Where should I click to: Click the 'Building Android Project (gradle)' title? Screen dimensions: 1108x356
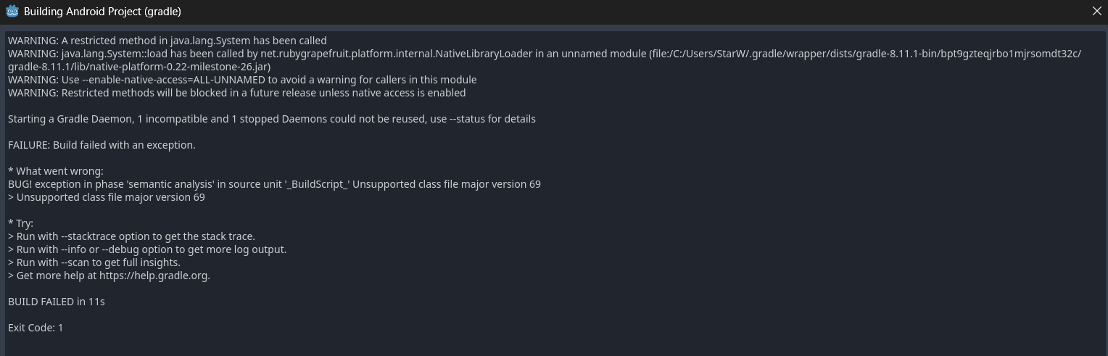click(x=102, y=12)
